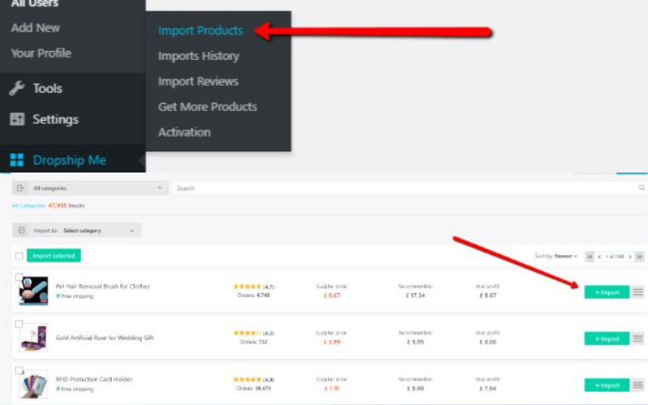Image resolution: width=648 pixels, height=405 pixels.
Task: Click the Dropship Me grid icon
Action: [17, 160]
